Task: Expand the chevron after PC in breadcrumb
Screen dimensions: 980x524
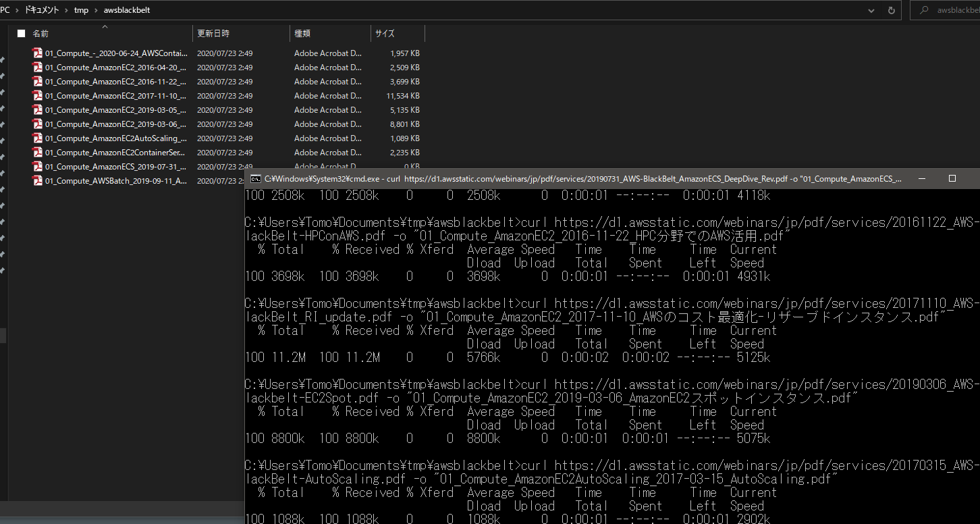Action: [17, 10]
